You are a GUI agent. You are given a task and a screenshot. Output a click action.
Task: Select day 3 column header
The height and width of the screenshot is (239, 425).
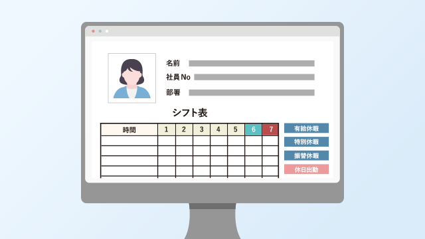click(x=201, y=130)
